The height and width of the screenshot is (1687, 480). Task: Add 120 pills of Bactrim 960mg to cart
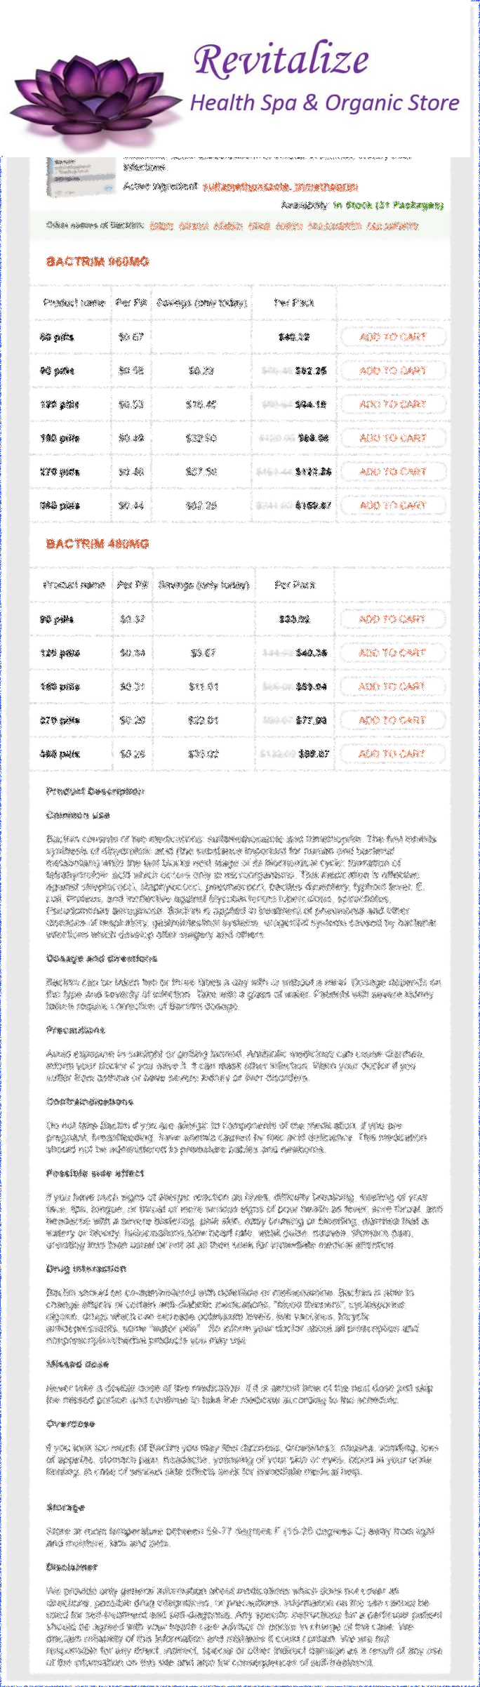[393, 404]
